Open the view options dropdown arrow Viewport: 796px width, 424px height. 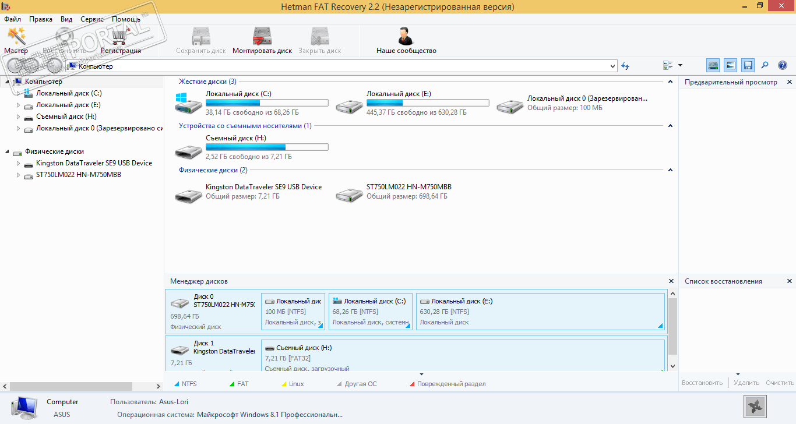pyautogui.click(x=680, y=66)
